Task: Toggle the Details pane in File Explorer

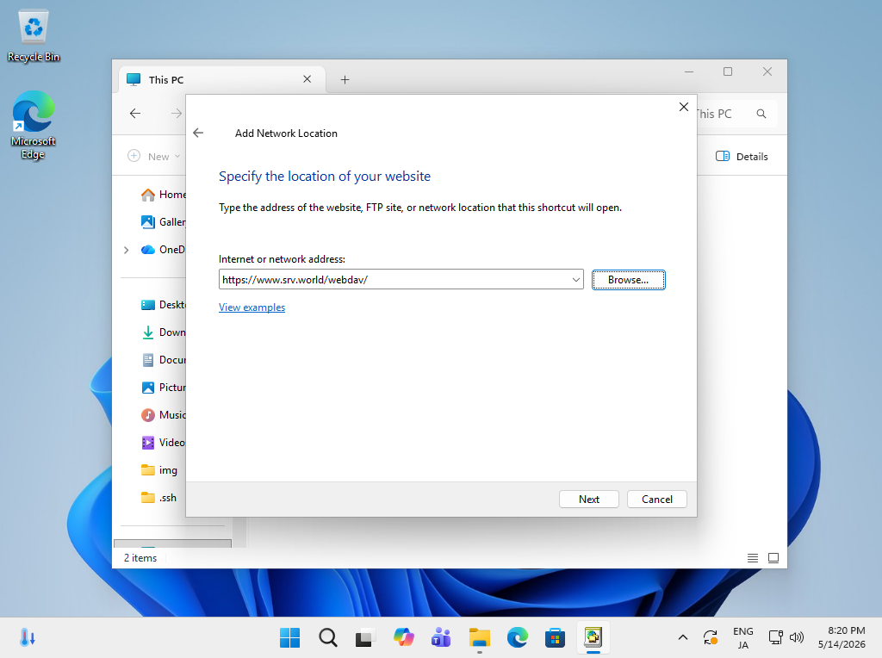Action: tap(742, 157)
